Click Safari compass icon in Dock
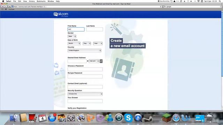This screenshot has width=223, height=125. pos(176,118)
